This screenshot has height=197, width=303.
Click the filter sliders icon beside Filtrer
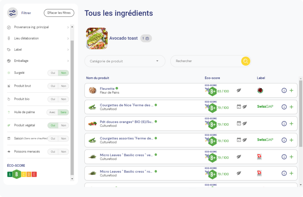pyautogui.click(x=12, y=13)
